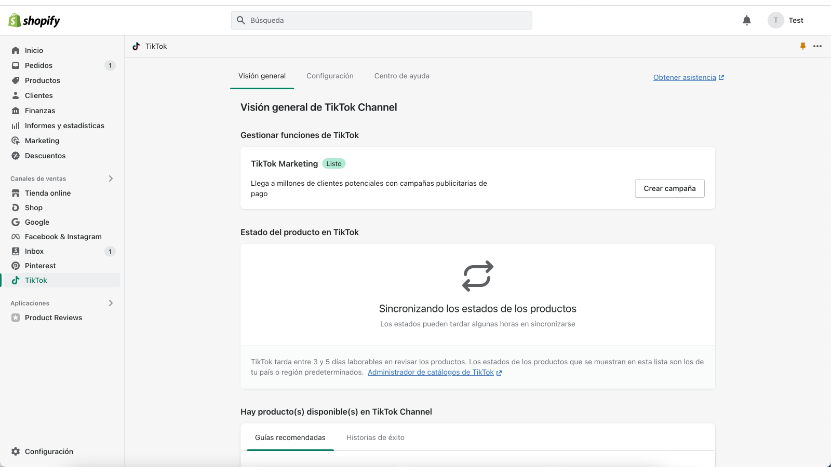Click the Finanzas bank icon
The height and width of the screenshot is (467, 831).
tap(16, 111)
